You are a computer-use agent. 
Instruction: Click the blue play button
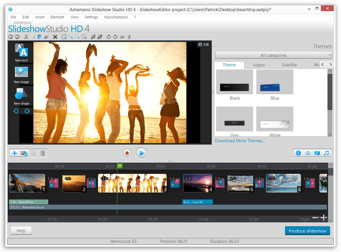click(142, 153)
